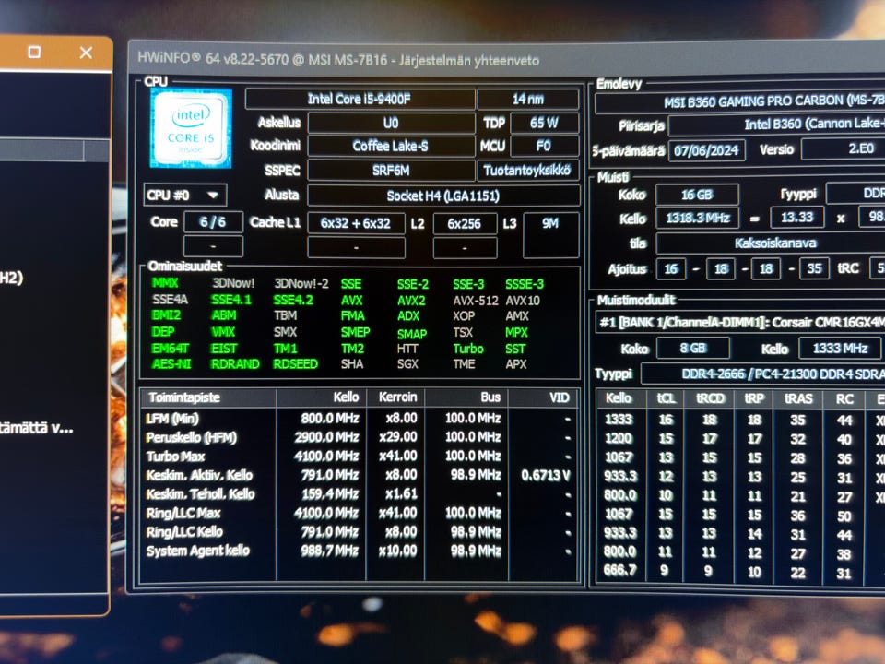
Task: Click the 65 W TDP value
Action: (544, 123)
